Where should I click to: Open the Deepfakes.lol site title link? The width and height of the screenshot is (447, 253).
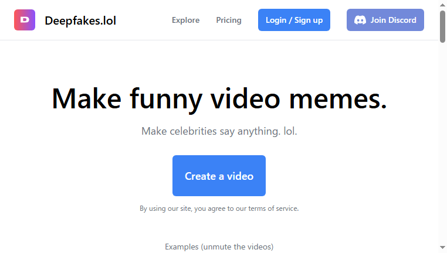point(80,20)
